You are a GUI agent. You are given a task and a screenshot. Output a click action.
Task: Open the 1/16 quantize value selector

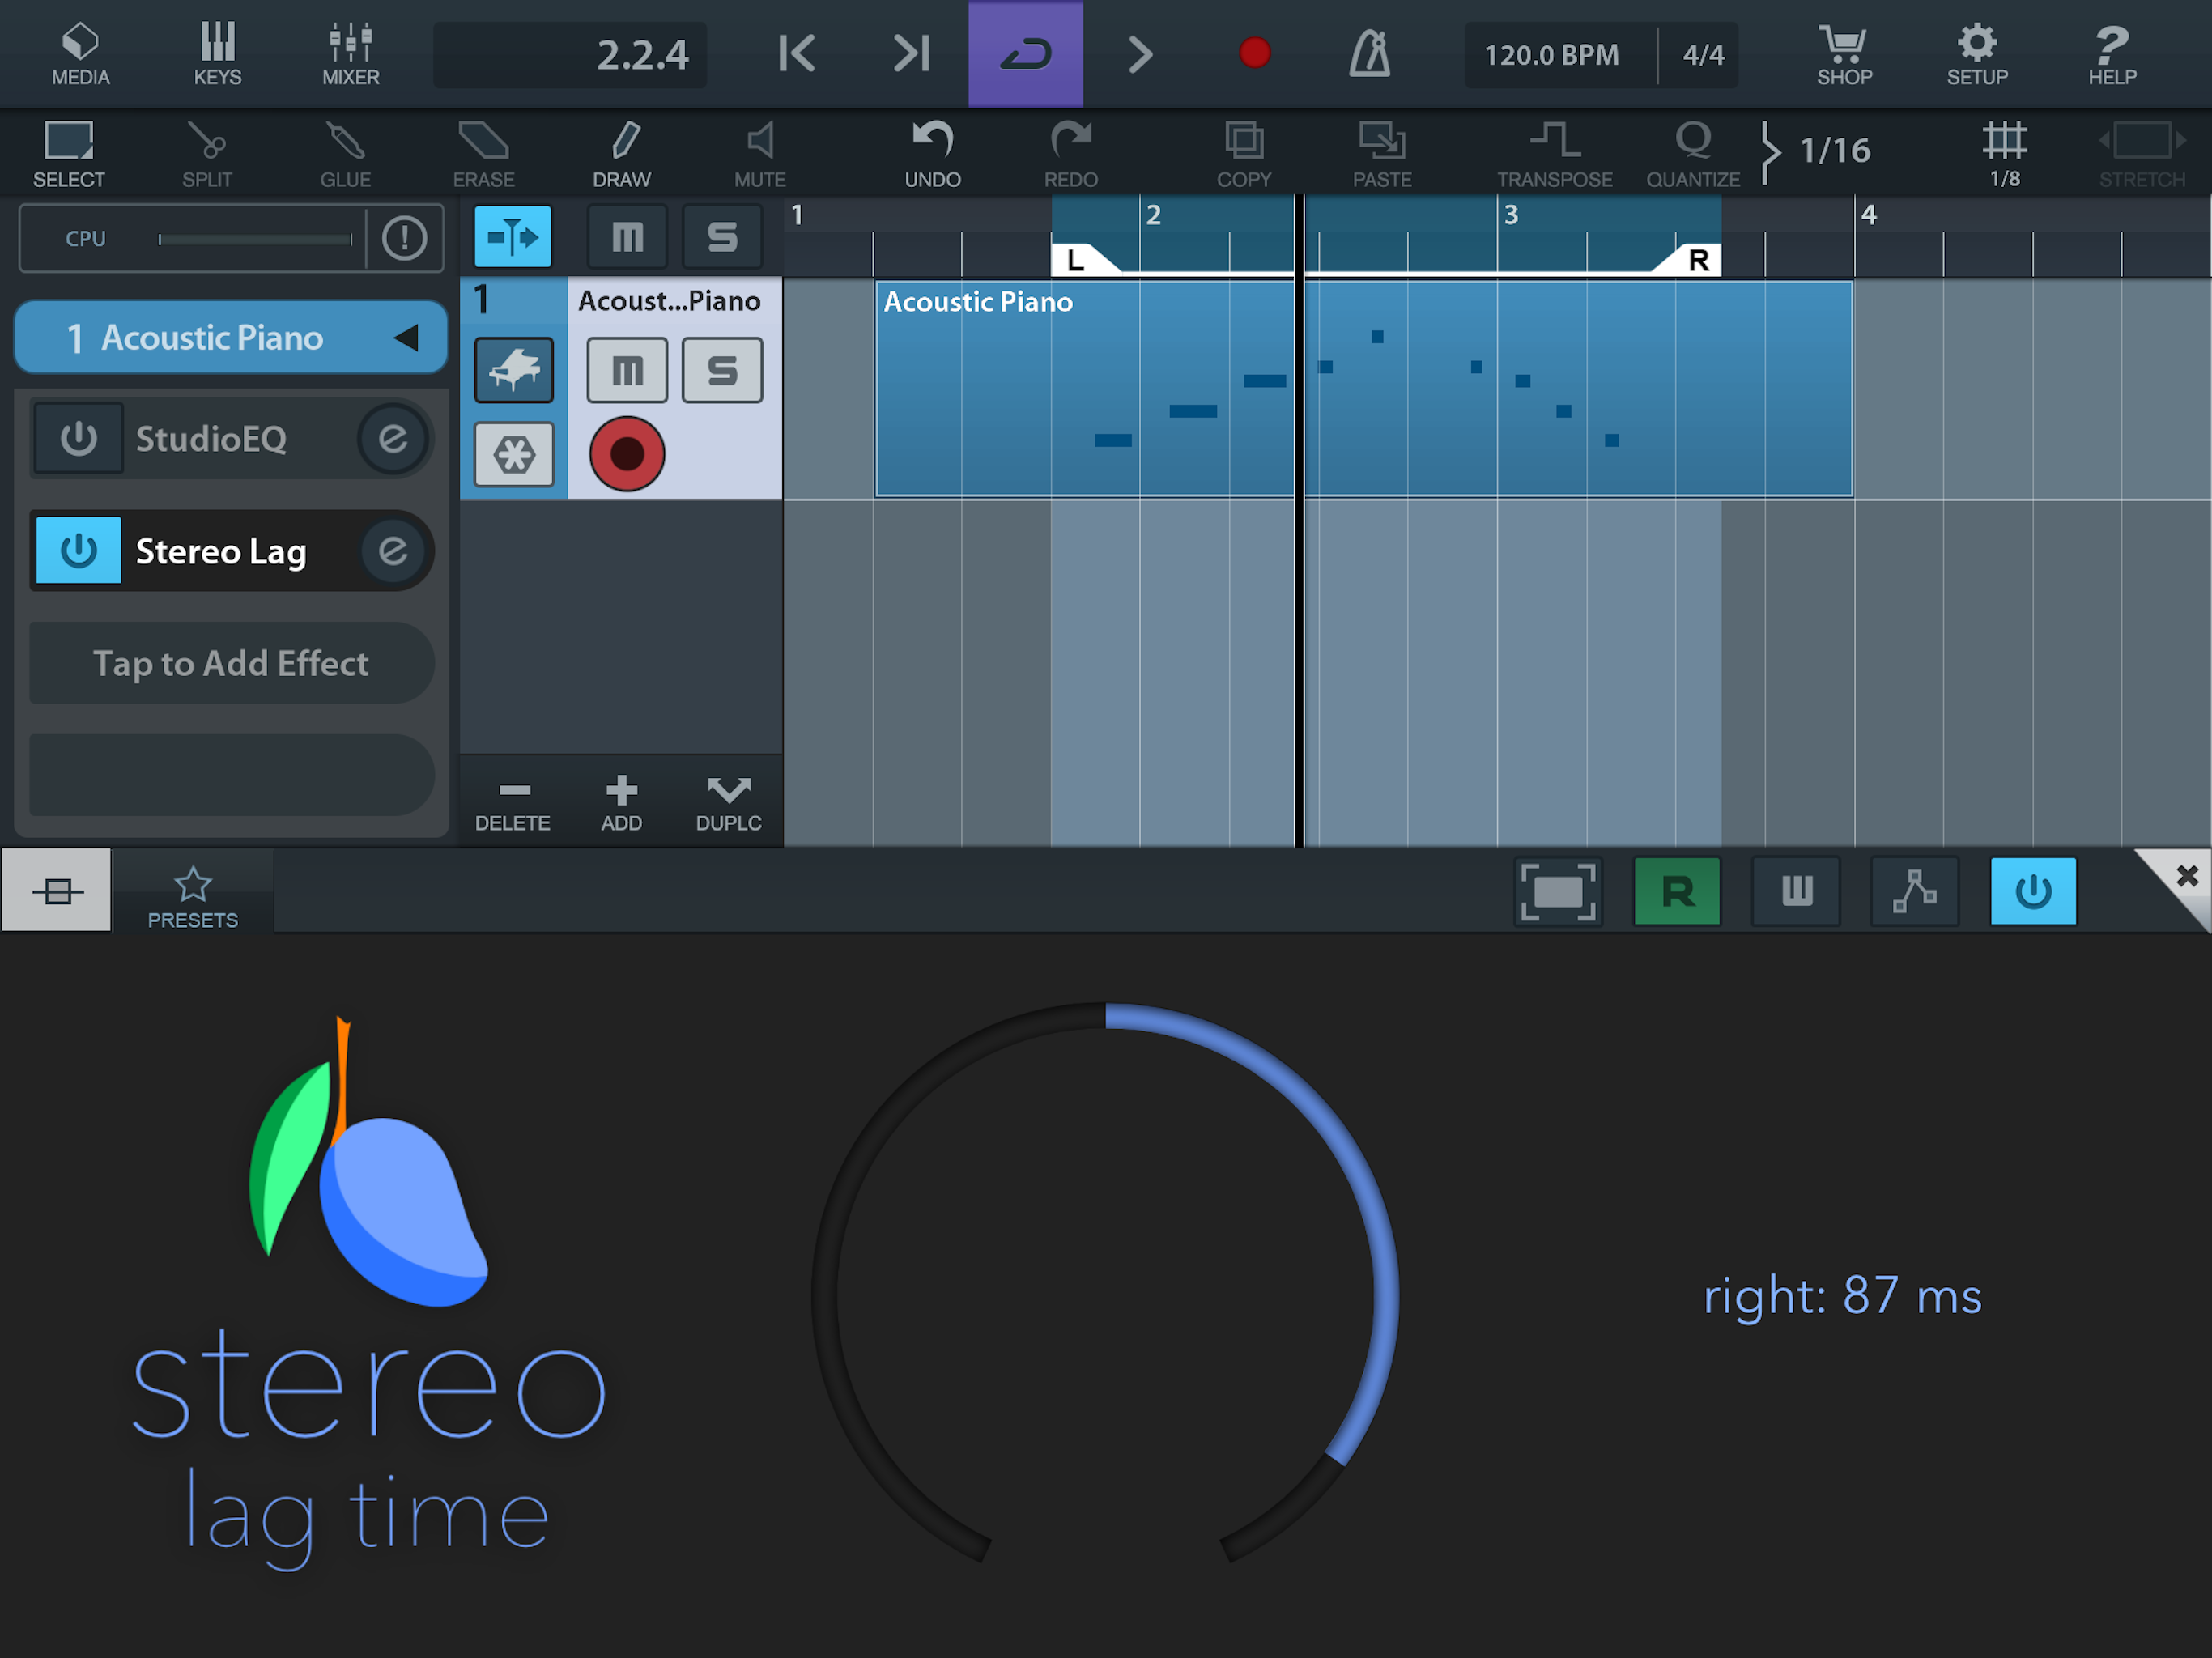[1834, 151]
